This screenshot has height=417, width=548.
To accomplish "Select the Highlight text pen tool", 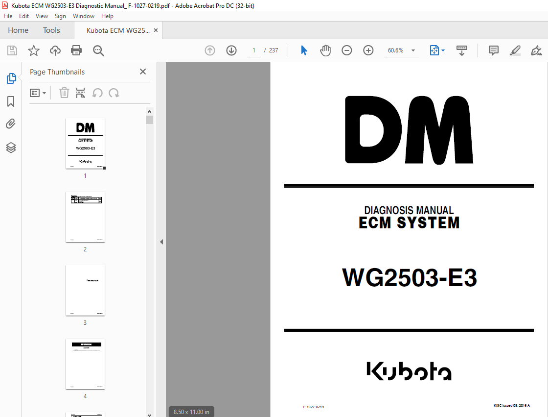I will [515, 50].
